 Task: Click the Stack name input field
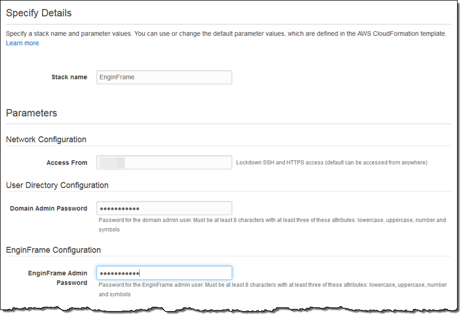pyautogui.click(x=164, y=77)
